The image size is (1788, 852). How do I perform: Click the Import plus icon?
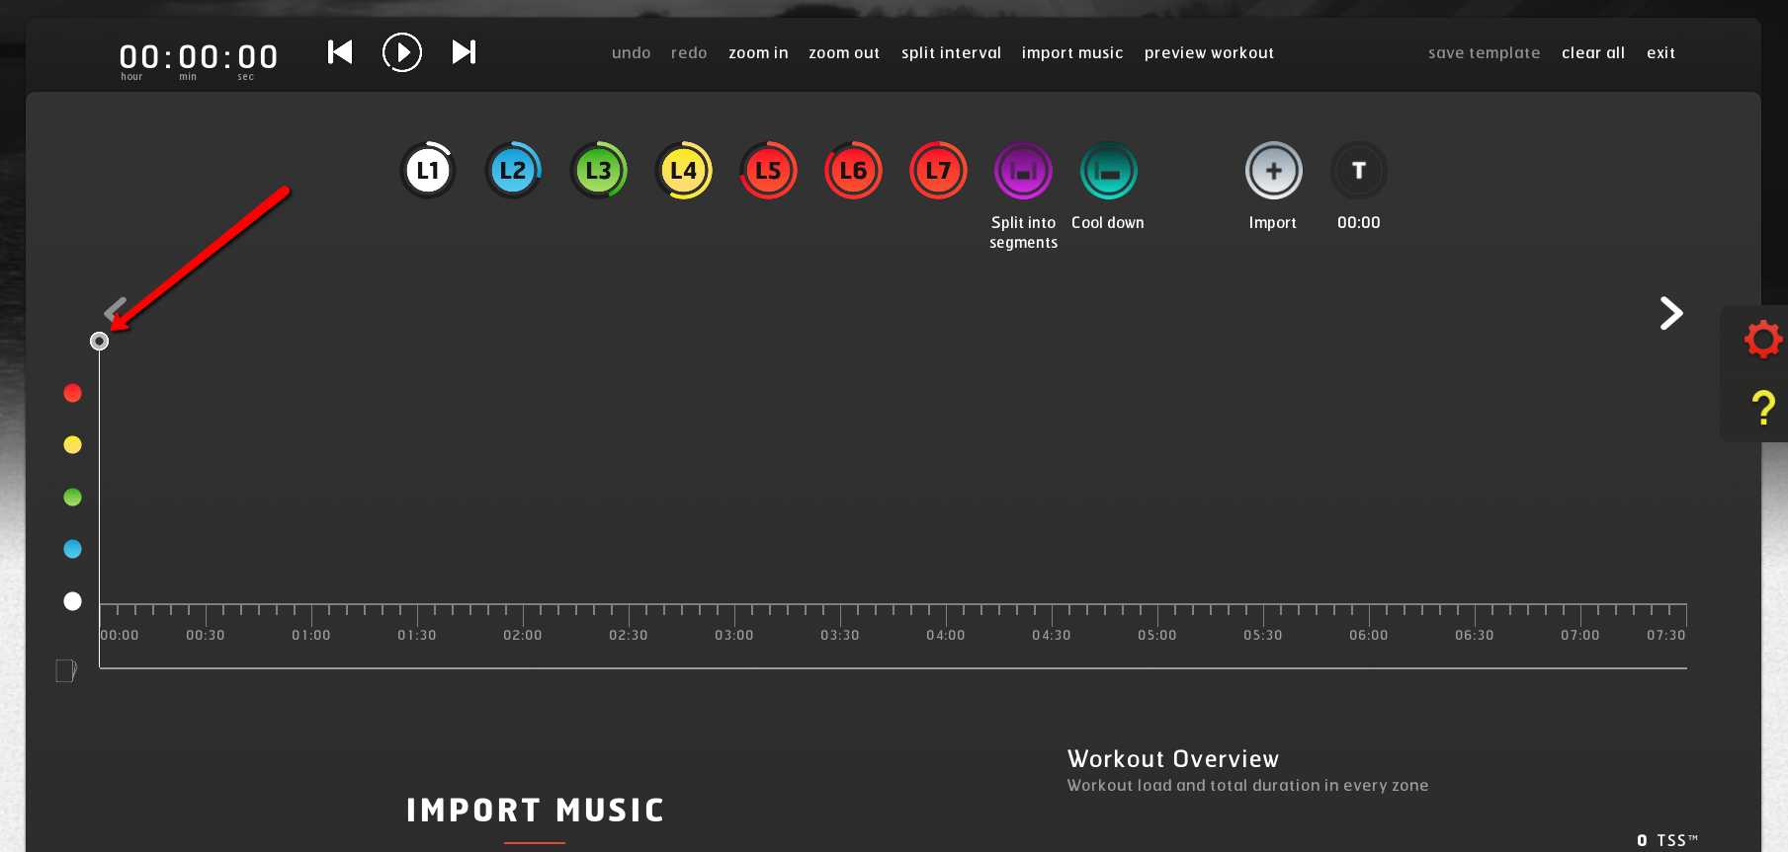1273,171
